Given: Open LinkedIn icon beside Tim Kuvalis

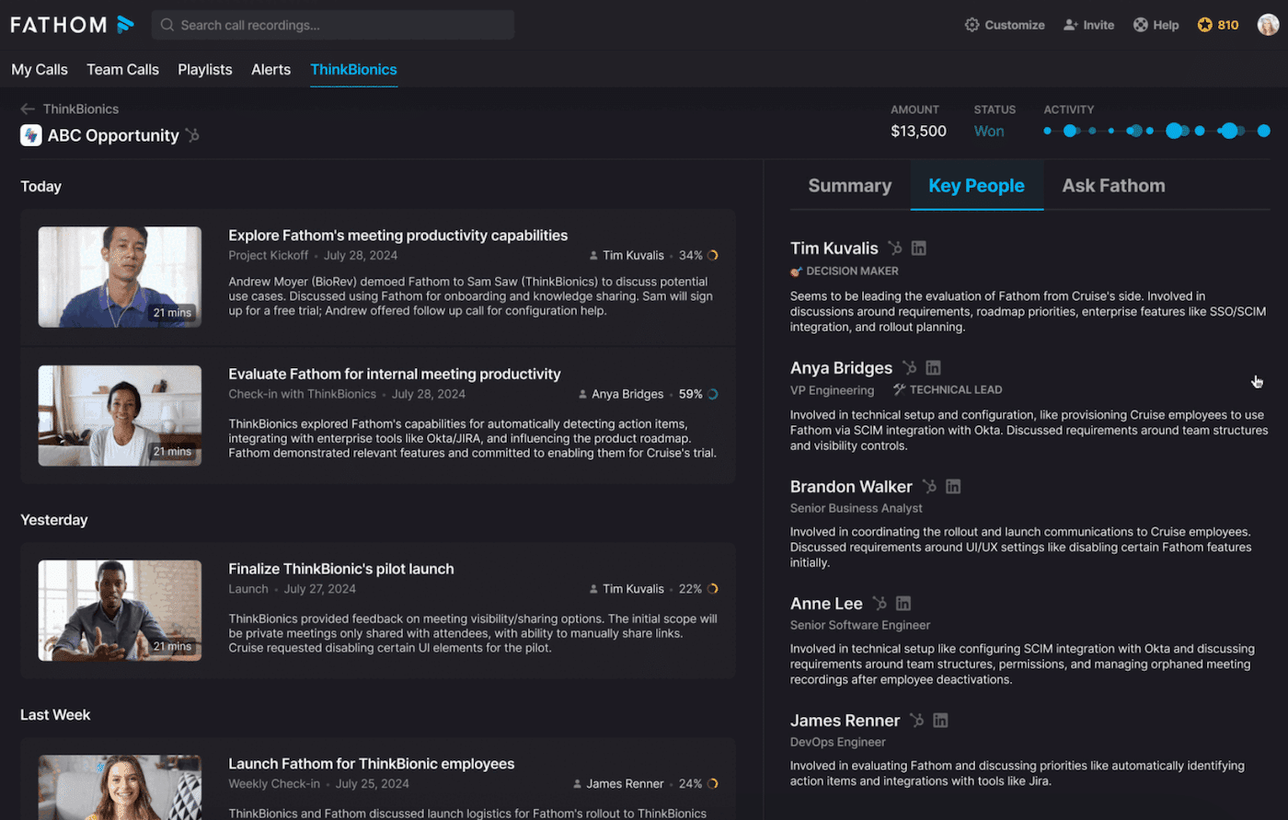Looking at the screenshot, I should 918,248.
